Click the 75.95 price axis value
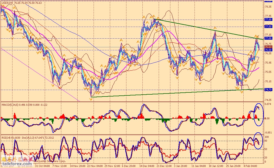 pos(268,63)
